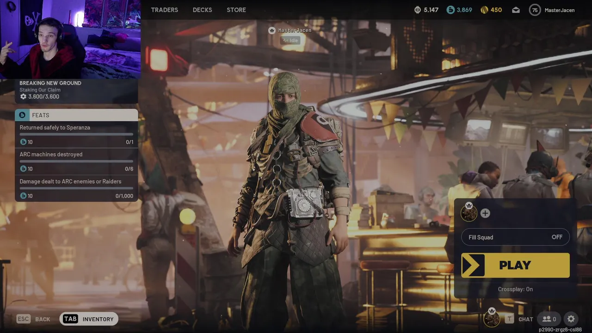592x333 pixels.
Task: Open the Chat panel
Action: 525,319
